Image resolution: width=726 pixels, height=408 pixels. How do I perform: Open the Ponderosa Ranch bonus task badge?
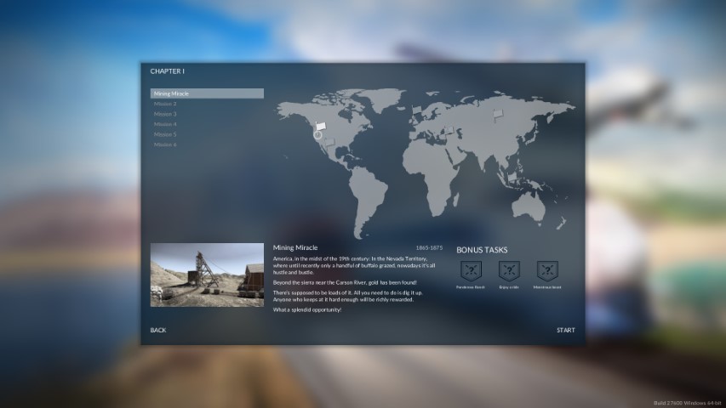click(471, 271)
